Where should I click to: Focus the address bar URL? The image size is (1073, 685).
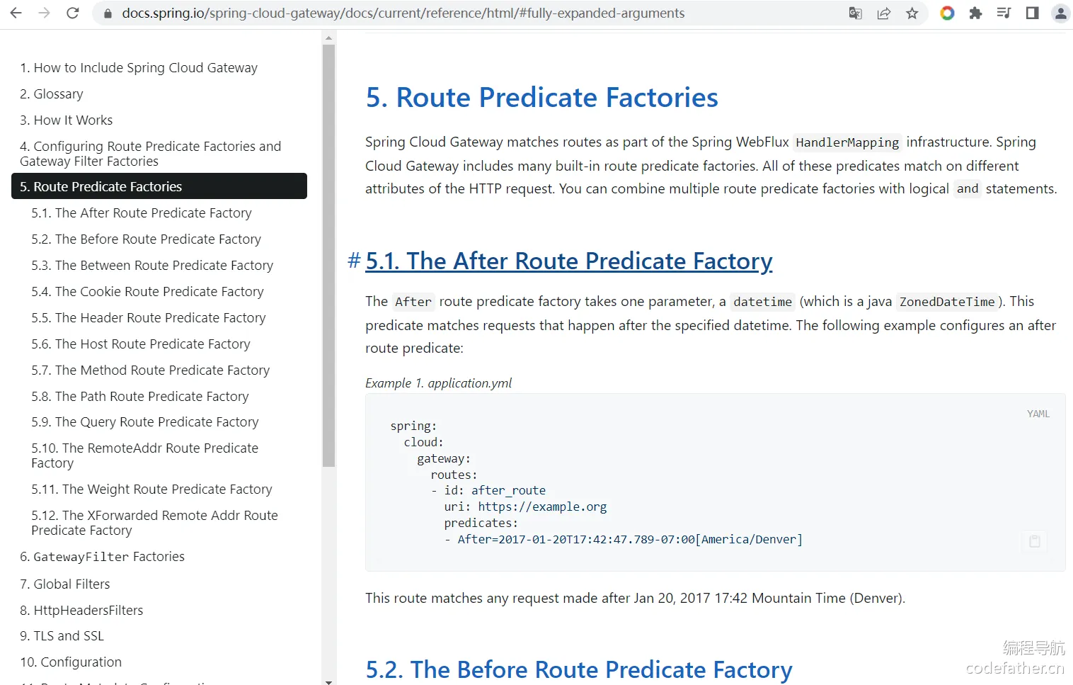pos(403,13)
